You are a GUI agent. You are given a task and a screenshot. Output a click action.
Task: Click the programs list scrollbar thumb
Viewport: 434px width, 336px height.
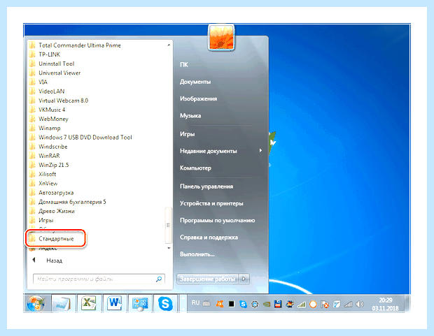coord(168,225)
